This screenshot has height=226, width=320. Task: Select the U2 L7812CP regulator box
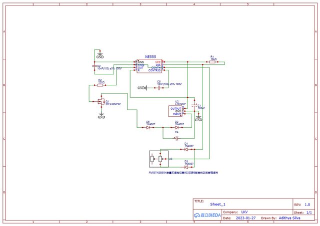tap(175, 111)
